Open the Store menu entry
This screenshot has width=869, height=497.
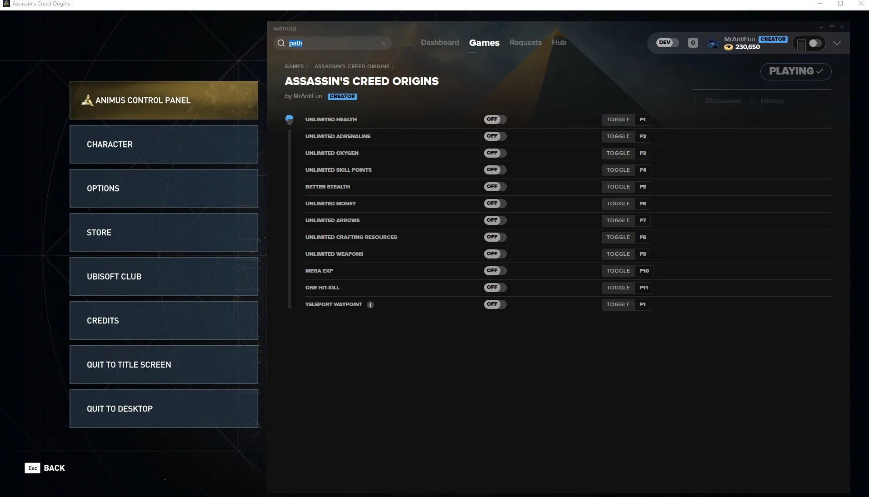click(164, 232)
